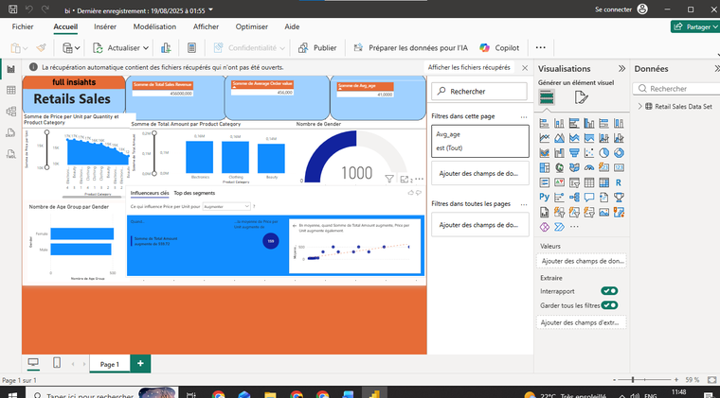Switch to mobile layout icon

coord(57,363)
